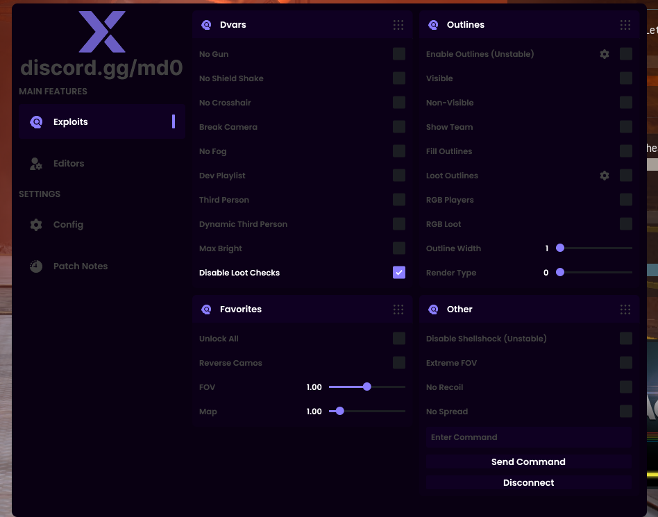Toggle the Extreme FOV checkbox

click(626, 363)
